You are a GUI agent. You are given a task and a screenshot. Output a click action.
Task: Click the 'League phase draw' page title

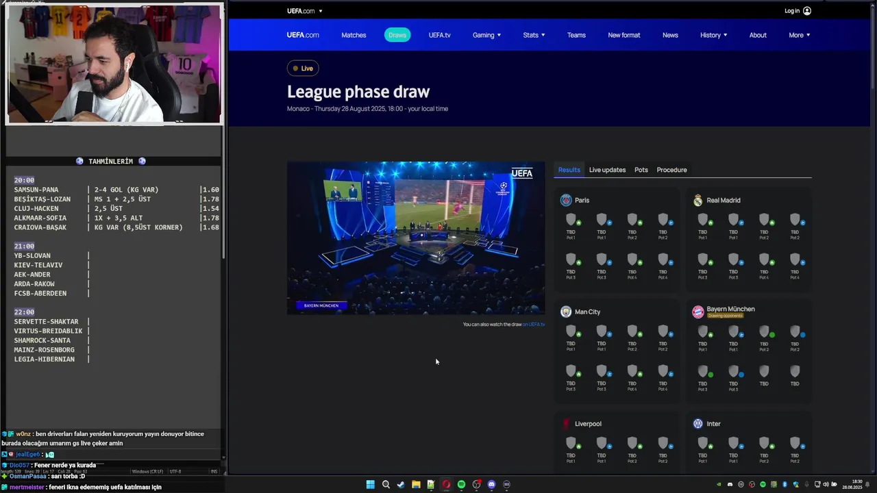tap(358, 92)
